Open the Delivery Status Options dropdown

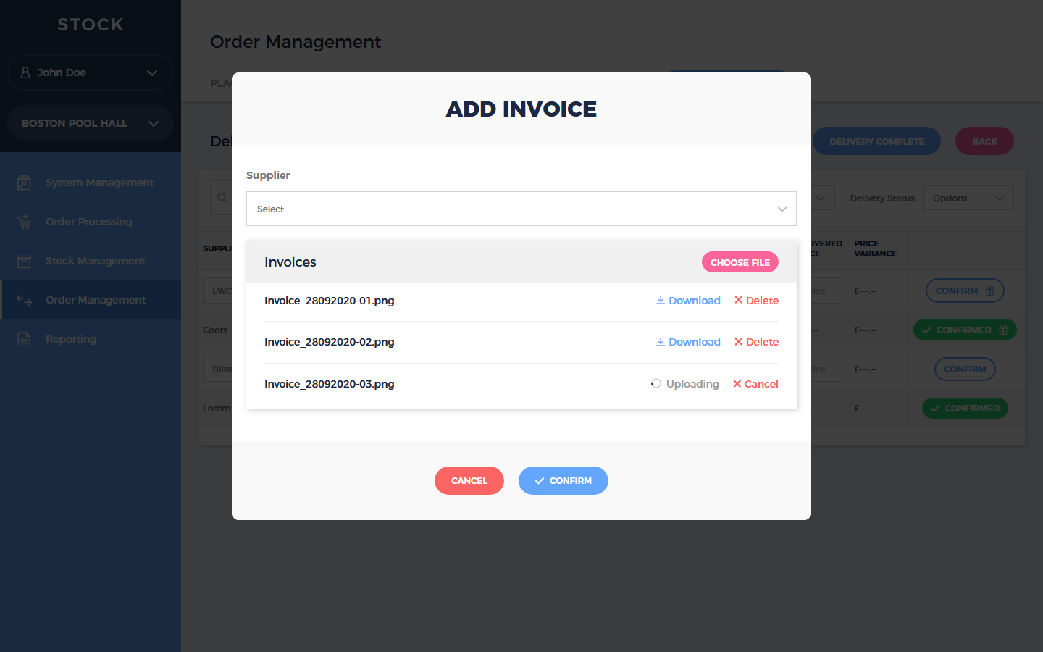coord(968,198)
